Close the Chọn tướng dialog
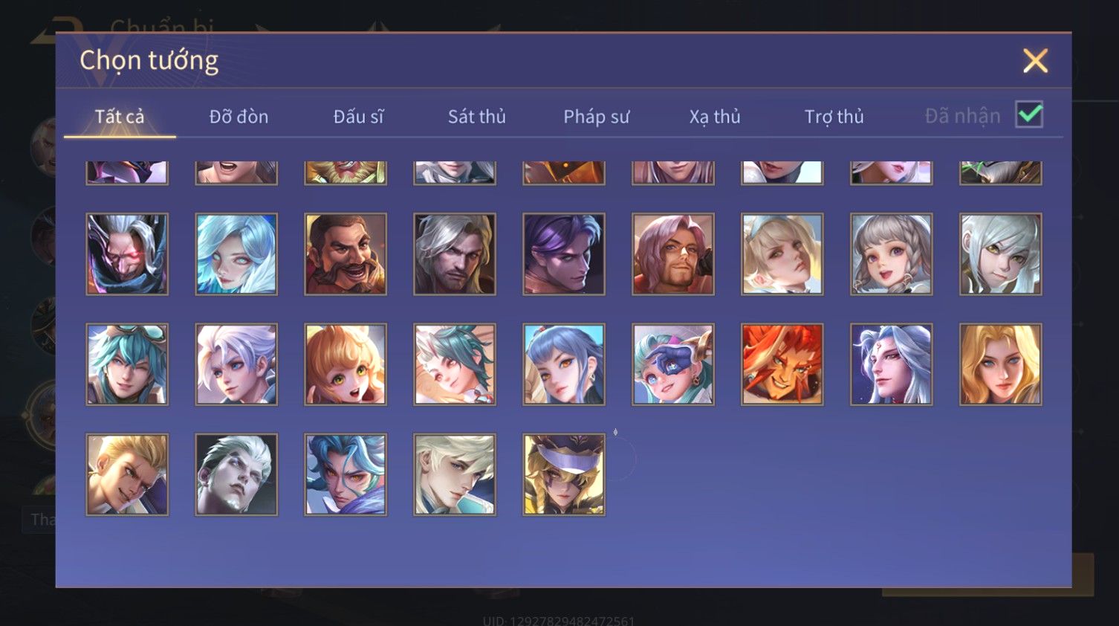Viewport: 1119px width, 626px height. [1035, 60]
